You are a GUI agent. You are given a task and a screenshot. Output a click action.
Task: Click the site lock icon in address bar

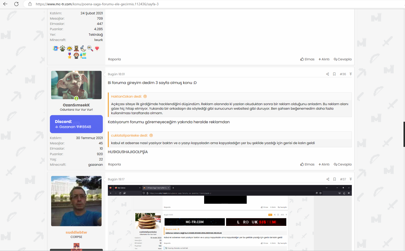tap(30, 4)
